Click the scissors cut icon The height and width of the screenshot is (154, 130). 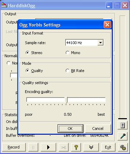click(x=64, y=147)
